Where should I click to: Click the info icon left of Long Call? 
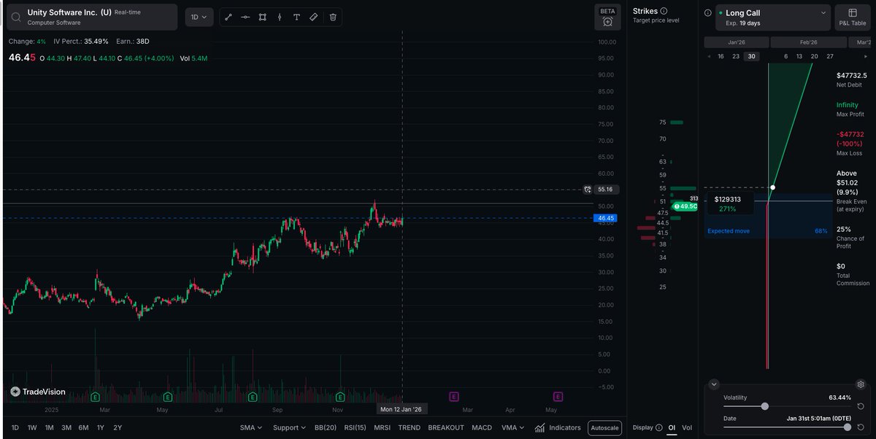709,13
